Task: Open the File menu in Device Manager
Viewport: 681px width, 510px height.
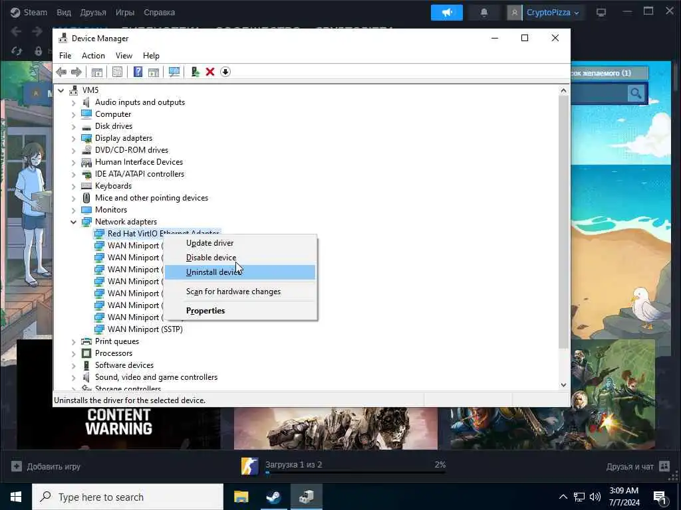Action: [65, 56]
